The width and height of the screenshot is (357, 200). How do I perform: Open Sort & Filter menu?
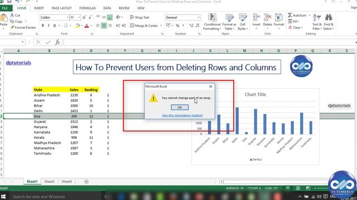tap(317, 22)
